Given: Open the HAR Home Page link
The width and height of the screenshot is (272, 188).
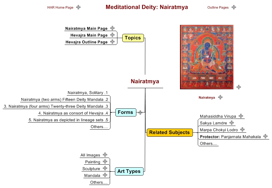Looking at the screenshot, I should [x=60, y=7].
